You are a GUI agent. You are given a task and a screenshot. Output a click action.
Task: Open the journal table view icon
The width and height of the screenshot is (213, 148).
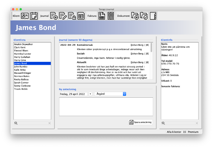(x=81, y=16)
